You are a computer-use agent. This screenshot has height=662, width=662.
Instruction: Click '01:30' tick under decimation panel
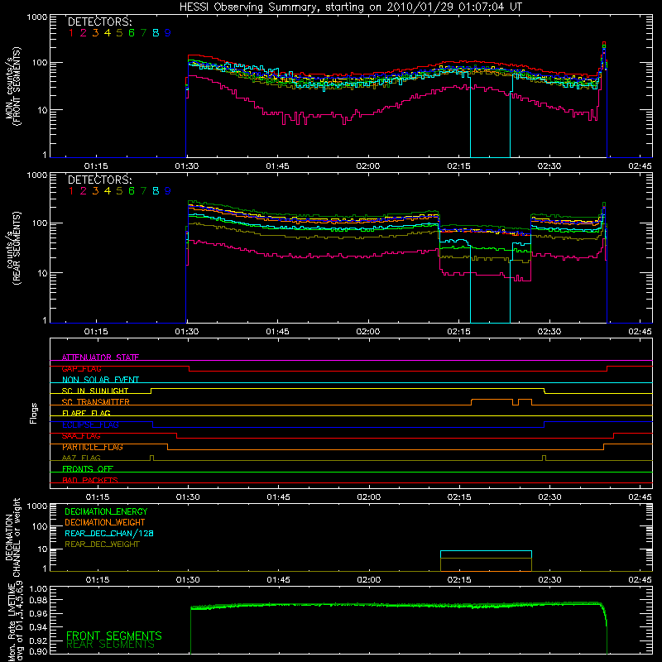pos(188,580)
